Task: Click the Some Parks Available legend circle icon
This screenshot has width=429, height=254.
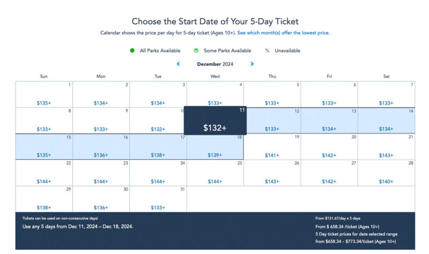Action: pos(196,50)
